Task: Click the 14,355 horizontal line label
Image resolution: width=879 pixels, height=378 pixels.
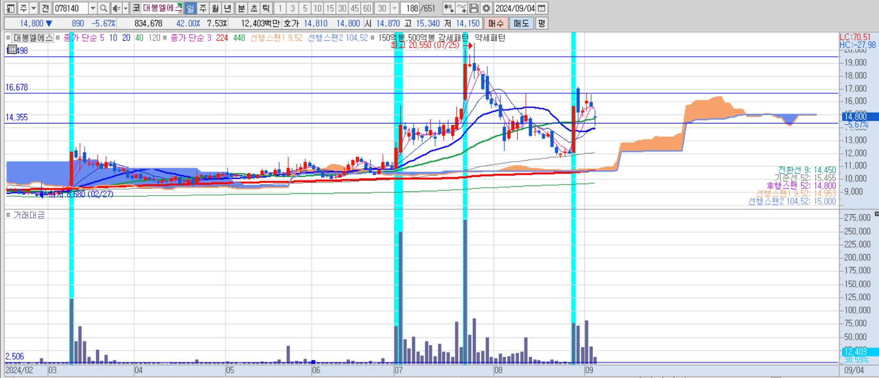Action: coord(17,117)
